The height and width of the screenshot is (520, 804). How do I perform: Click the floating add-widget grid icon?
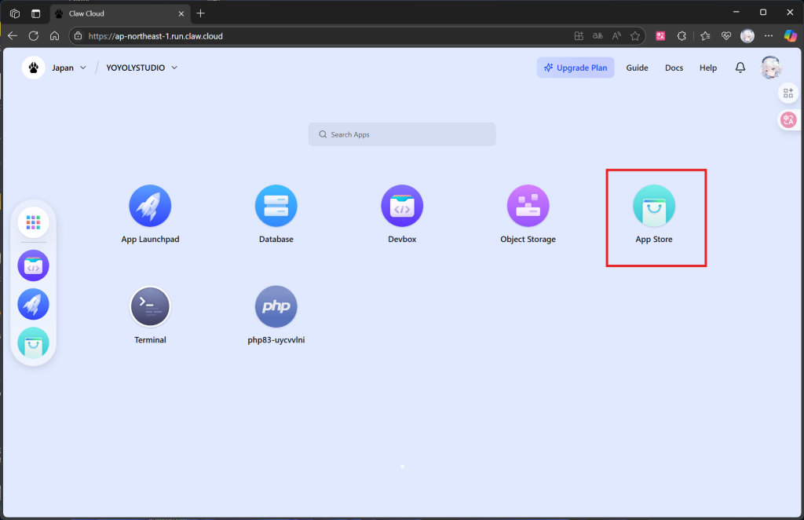[x=788, y=93]
